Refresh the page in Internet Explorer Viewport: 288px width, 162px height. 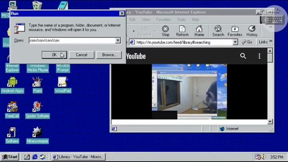[x=182, y=31]
